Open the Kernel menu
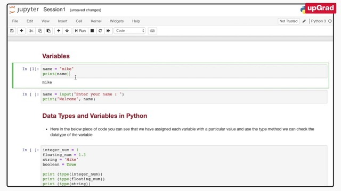 tap(96, 21)
